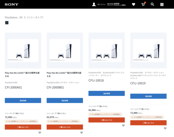
Task: Click 商品情報 button for CFI-2000A01
Action: pos(23,100)
